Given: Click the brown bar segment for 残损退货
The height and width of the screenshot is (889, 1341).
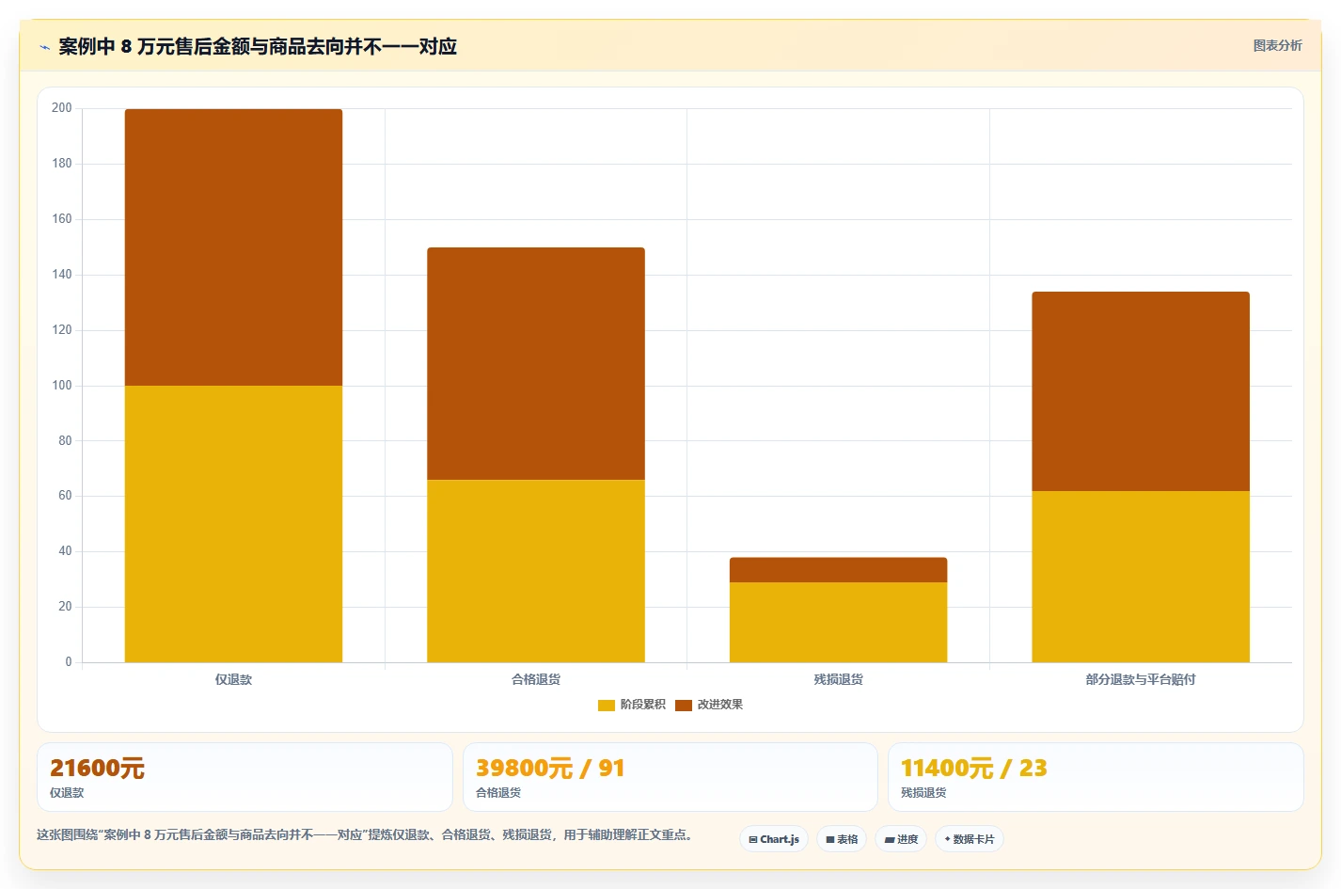Looking at the screenshot, I should tap(838, 570).
